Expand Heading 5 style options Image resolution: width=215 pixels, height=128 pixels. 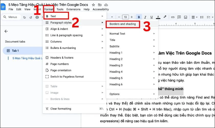132,78
